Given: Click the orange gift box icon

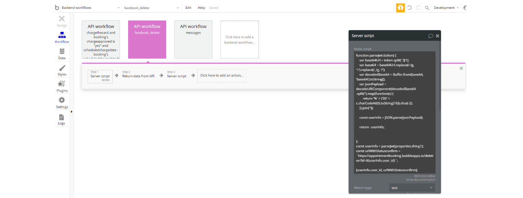Looking at the screenshot, I should tap(400, 8).
